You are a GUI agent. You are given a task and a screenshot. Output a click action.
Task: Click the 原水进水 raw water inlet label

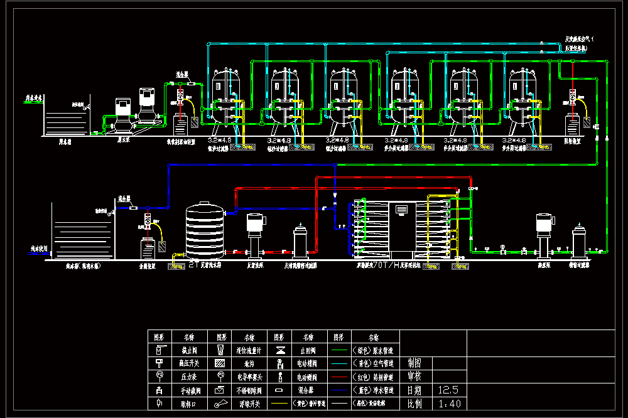pyautogui.click(x=34, y=98)
